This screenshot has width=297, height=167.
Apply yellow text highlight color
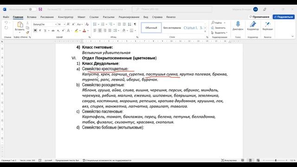(76, 31)
